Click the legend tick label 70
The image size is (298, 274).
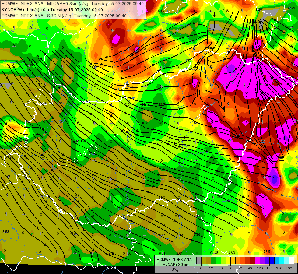tap(240, 268)
